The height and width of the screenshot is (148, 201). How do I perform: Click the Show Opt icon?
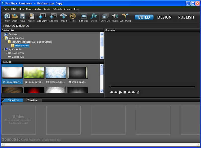105,17
